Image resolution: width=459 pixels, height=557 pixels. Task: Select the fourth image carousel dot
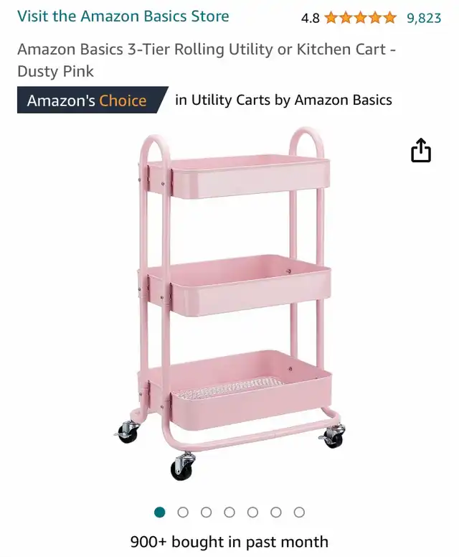[x=229, y=512]
